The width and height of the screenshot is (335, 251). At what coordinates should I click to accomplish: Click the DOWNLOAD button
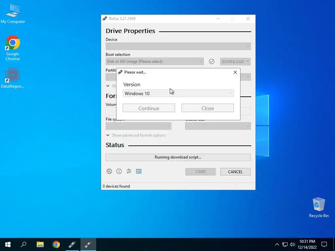233,62
